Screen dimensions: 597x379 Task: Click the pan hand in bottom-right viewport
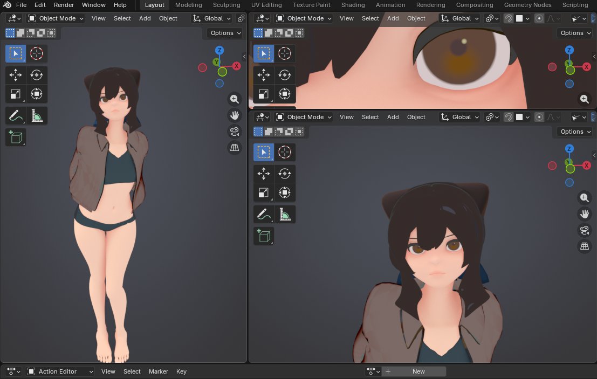(x=585, y=214)
